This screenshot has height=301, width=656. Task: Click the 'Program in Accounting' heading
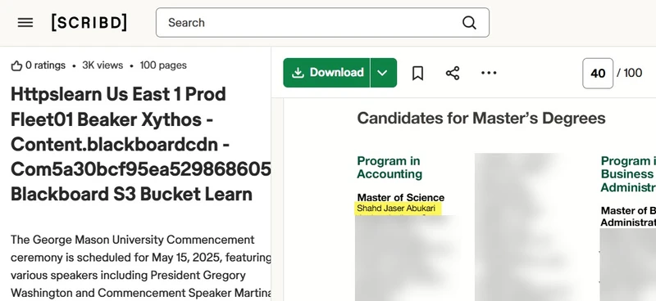389,168
